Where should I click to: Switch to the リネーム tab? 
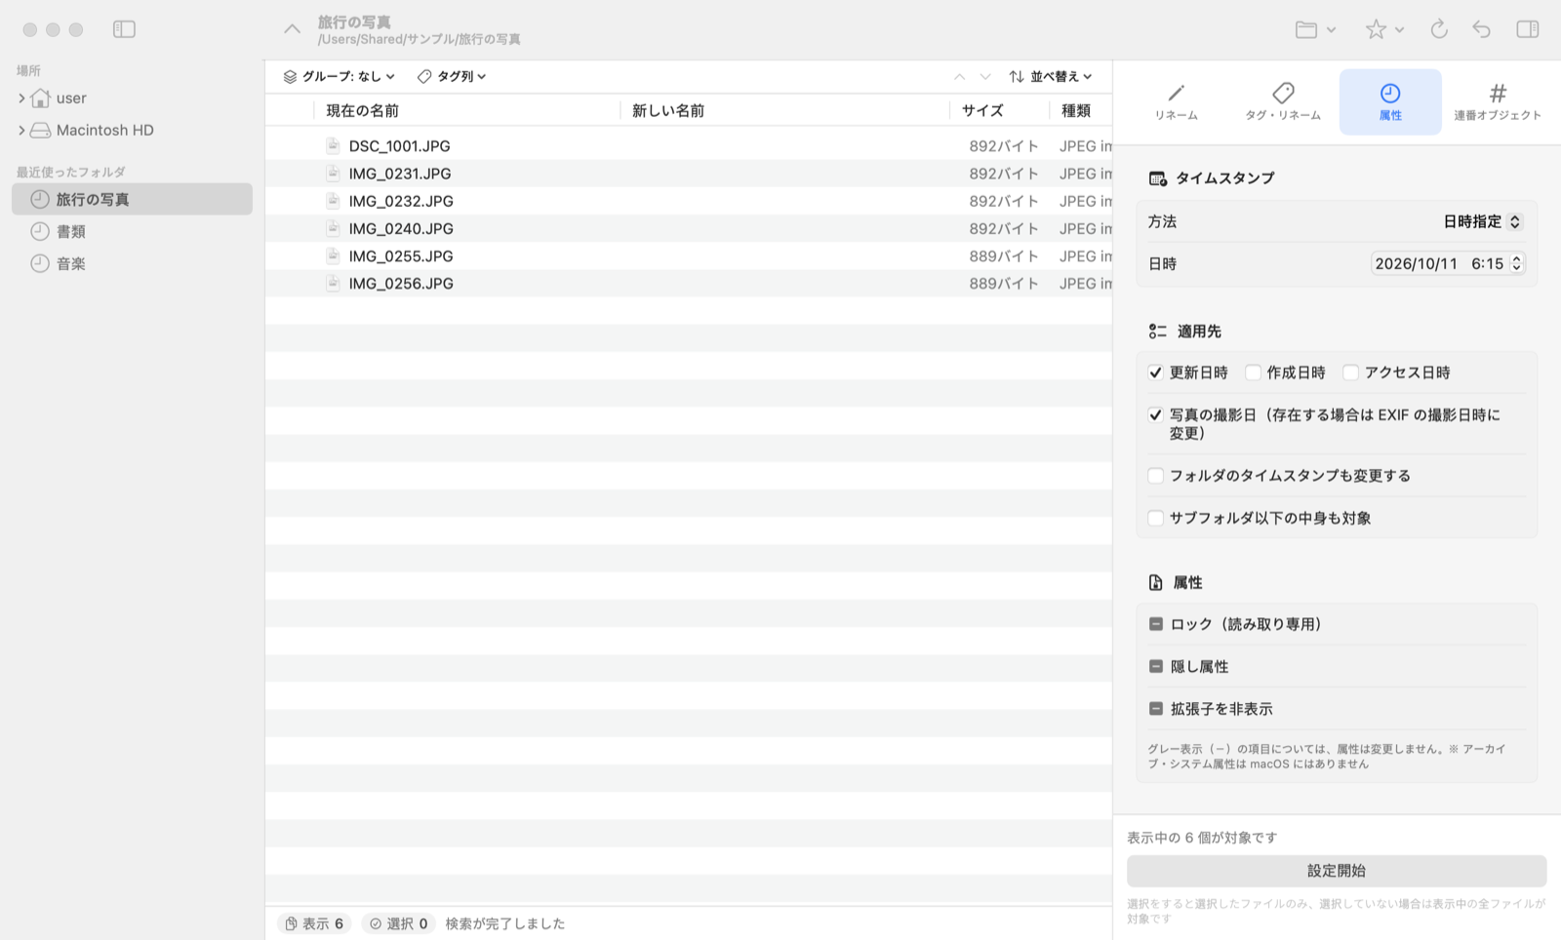coord(1177,102)
